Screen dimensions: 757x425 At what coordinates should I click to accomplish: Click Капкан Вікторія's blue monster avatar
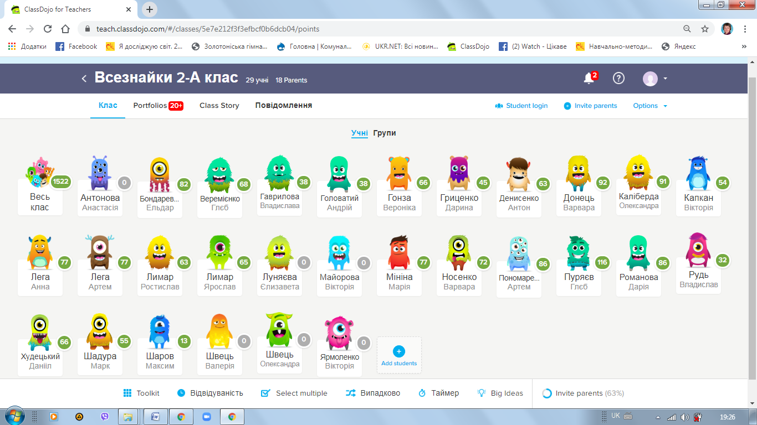click(698, 173)
